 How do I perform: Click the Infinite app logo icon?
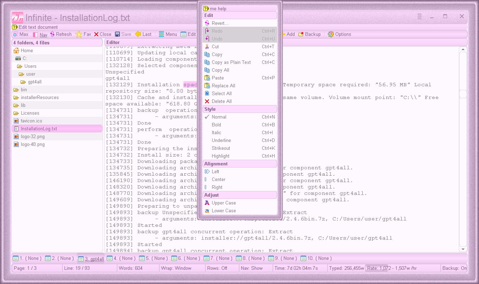point(18,17)
